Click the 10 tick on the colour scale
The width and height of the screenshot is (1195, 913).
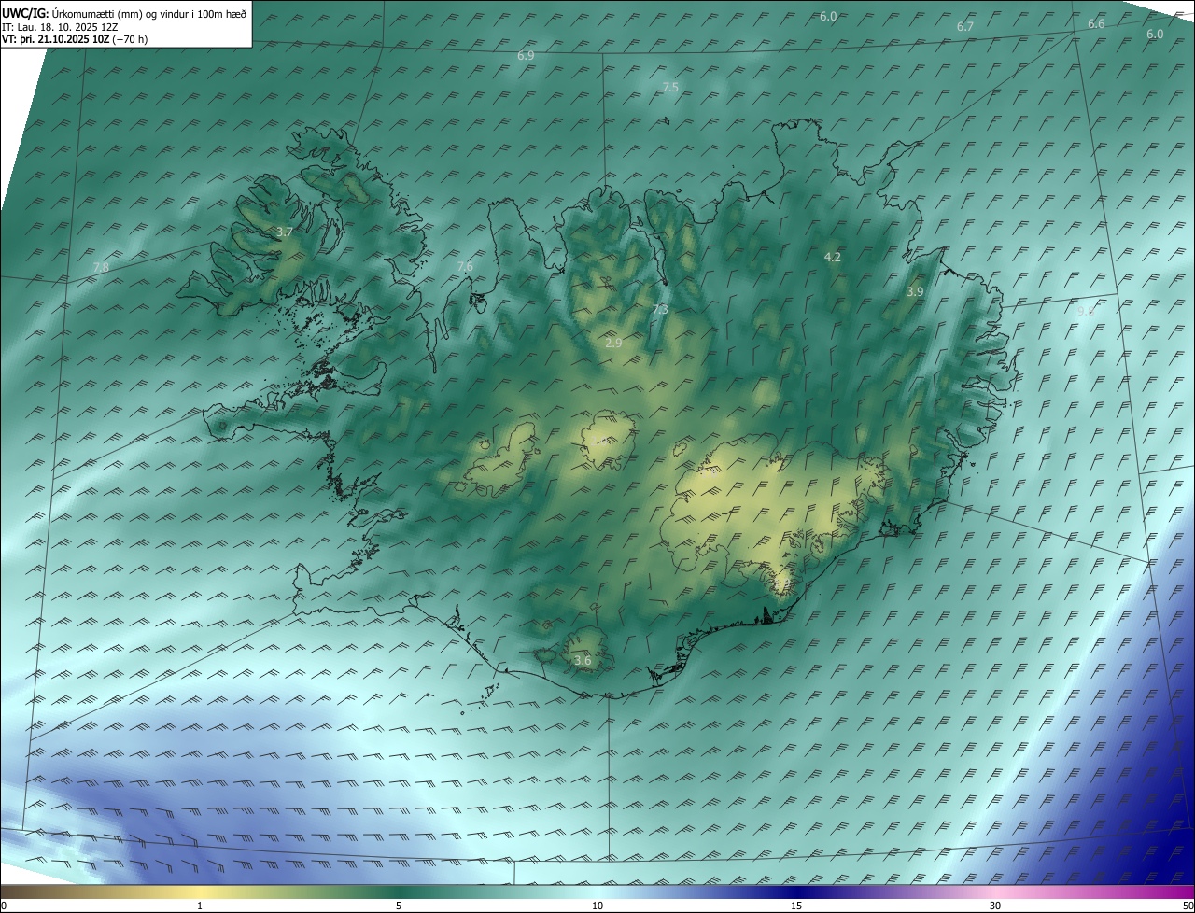click(597, 906)
